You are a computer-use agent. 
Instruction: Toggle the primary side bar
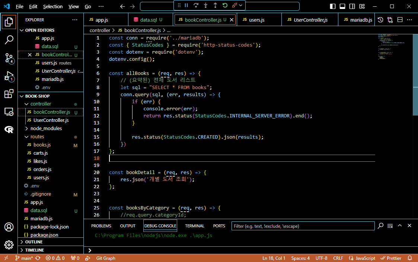333,6
